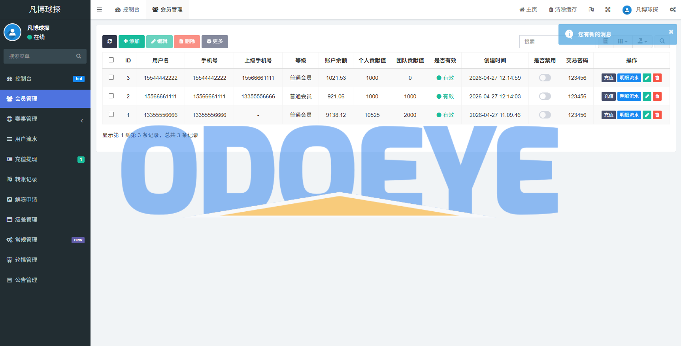Click the red delete icon for user 15544442222
The image size is (681, 346).
tap(657, 78)
